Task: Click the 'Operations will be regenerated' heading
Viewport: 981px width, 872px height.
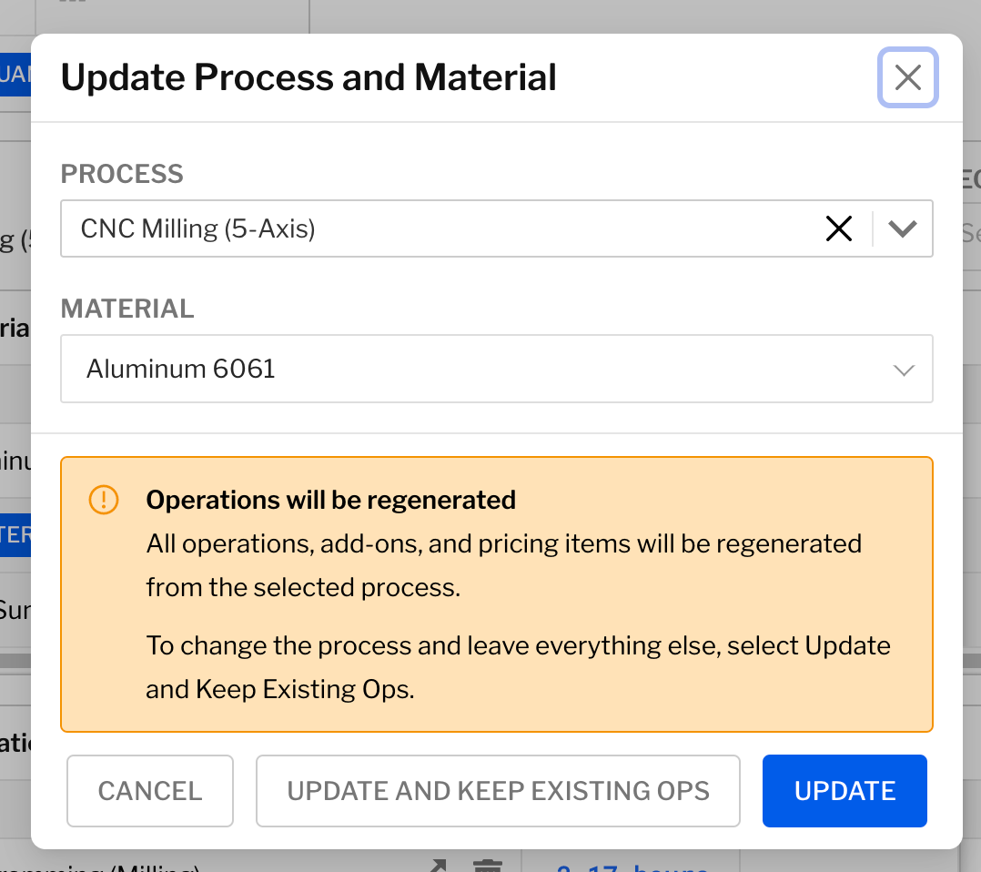Action: (x=331, y=500)
